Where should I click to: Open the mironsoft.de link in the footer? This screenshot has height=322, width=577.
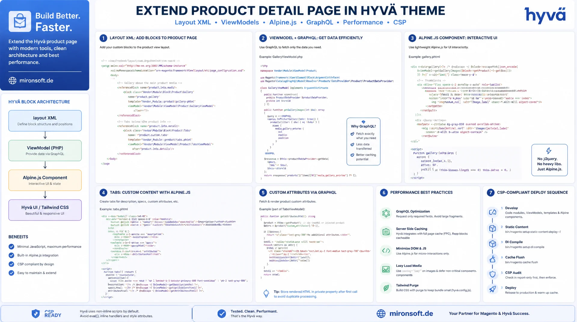[x=411, y=314]
